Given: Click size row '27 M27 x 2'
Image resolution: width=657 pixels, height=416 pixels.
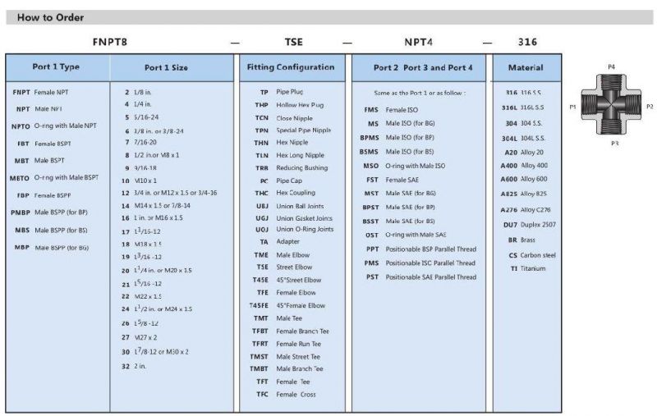Looking at the screenshot, I should [140, 337].
